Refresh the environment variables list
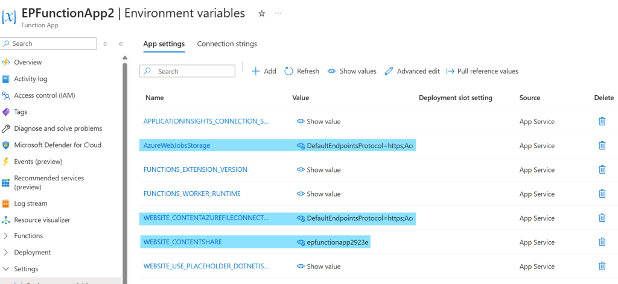 coord(302,71)
